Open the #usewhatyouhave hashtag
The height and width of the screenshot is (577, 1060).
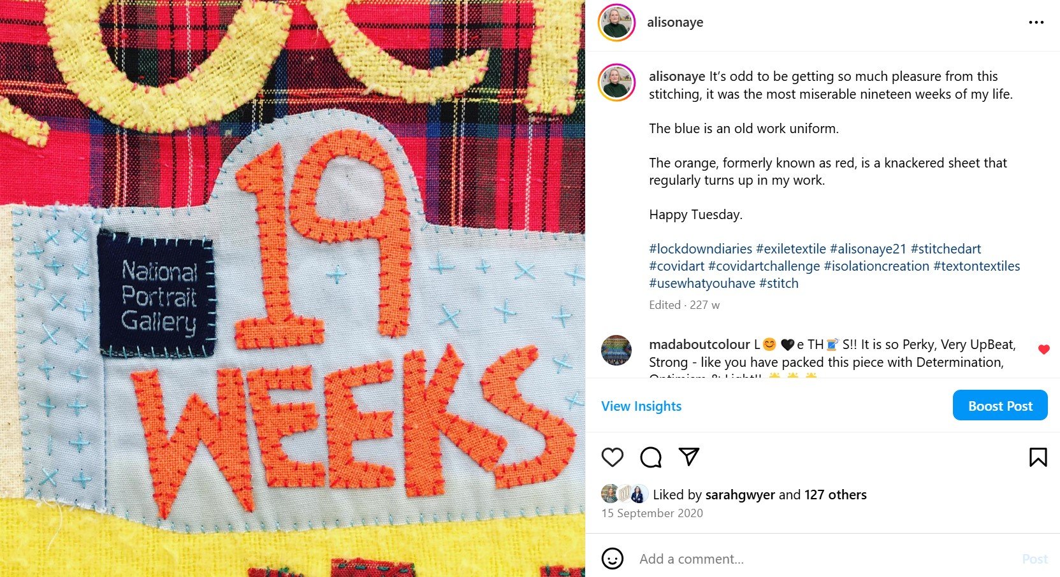point(702,283)
